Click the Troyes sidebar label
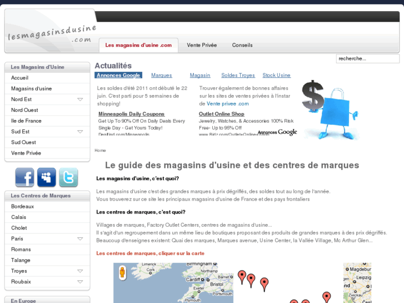404x303 pixels. 19,271
